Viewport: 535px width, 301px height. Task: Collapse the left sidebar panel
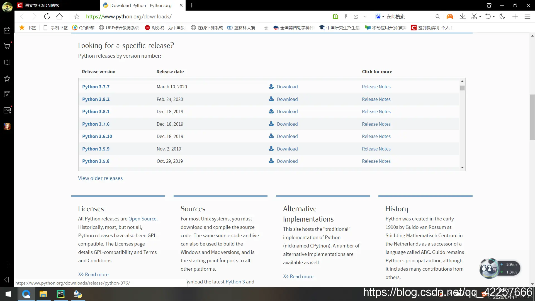point(7,280)
